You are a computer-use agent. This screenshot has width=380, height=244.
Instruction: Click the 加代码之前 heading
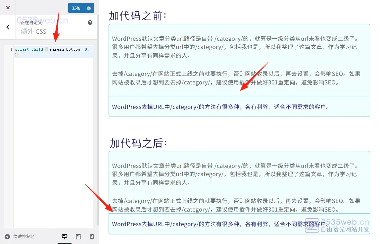pos(137,16)
